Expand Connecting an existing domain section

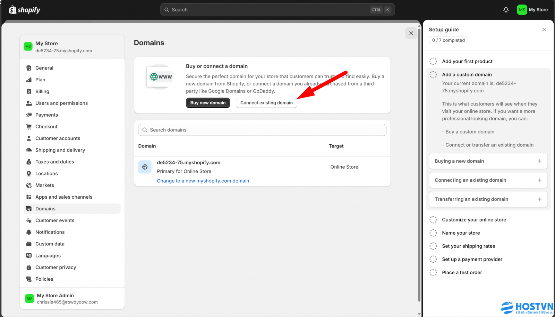coord(488,180)
